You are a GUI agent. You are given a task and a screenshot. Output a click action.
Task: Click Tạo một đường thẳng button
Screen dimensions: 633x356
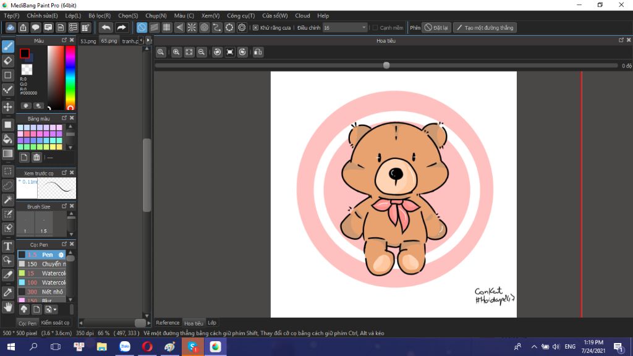coord(485,28)
